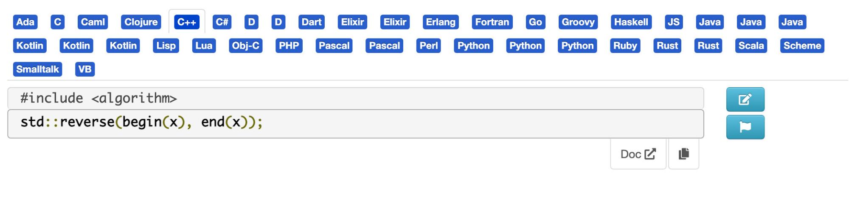Show the Go implementation
Screen dimensions: 849x198
pyautogui.click(x=535, y=22)
